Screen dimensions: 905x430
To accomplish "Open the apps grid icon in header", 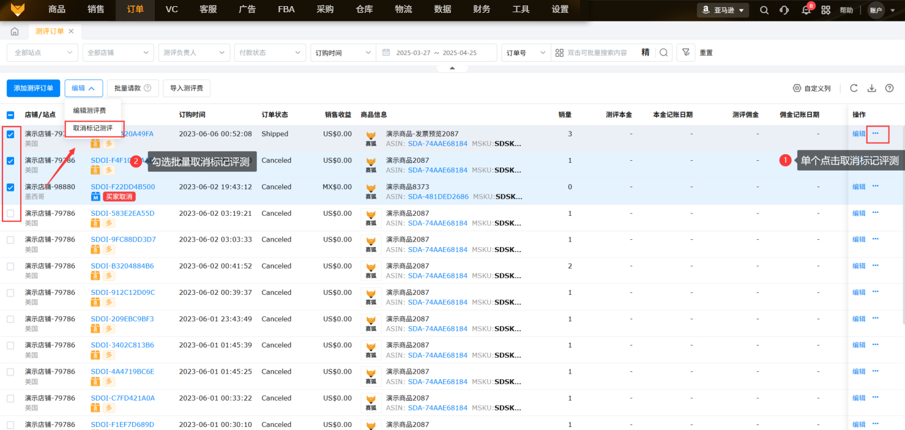I will [x=826, y=10].
